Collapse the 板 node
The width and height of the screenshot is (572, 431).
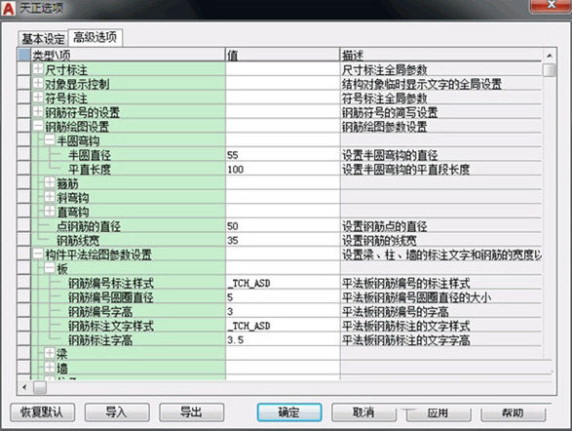(50, 268)
